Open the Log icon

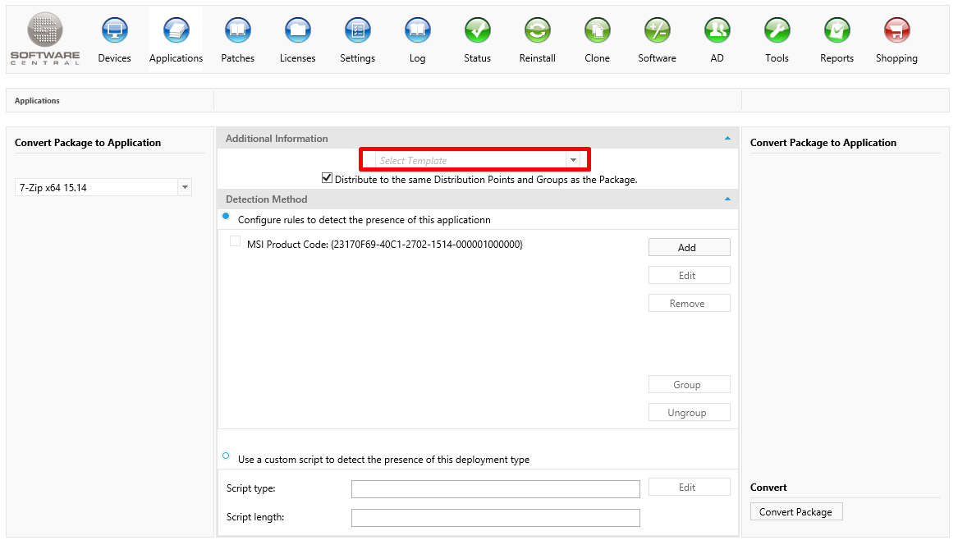point(417,31)
